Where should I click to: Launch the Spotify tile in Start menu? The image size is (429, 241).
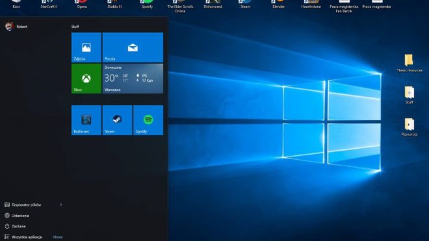click(x=148, y=120)
